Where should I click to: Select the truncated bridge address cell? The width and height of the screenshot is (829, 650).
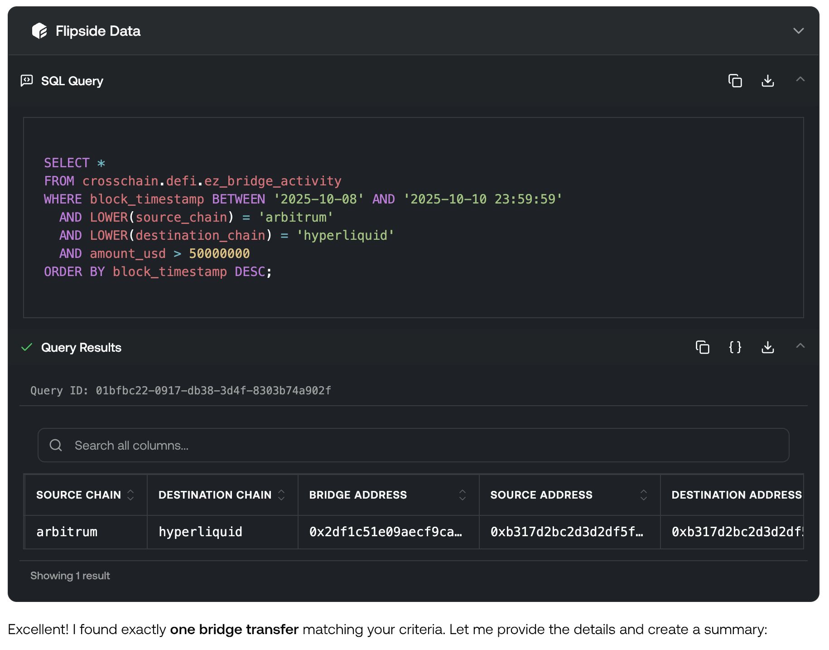[386, 532]
